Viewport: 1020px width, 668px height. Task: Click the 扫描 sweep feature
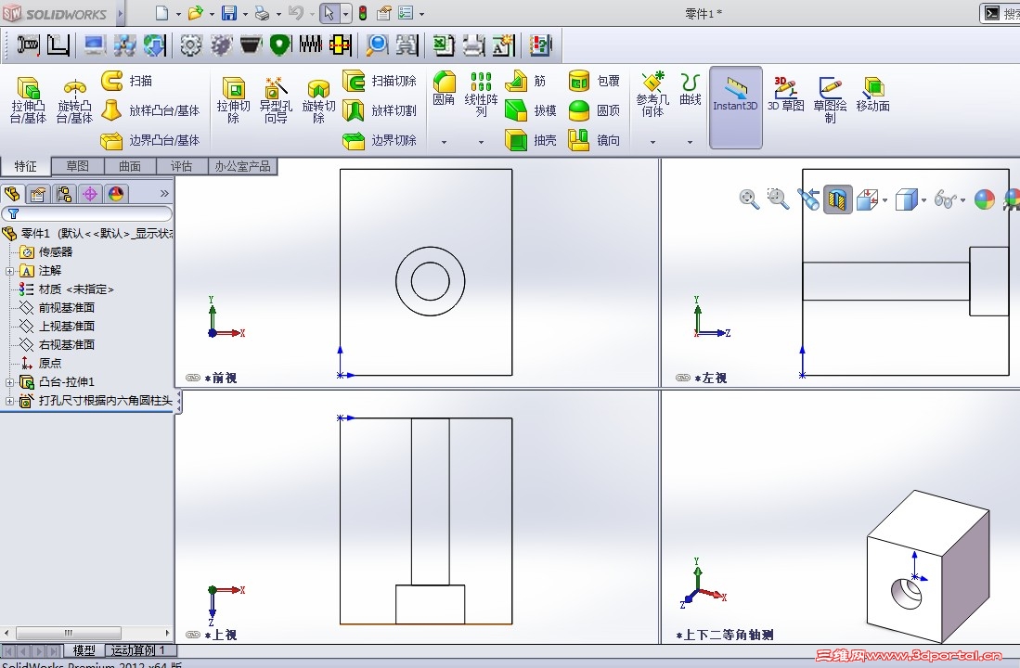tap(127, 81)
